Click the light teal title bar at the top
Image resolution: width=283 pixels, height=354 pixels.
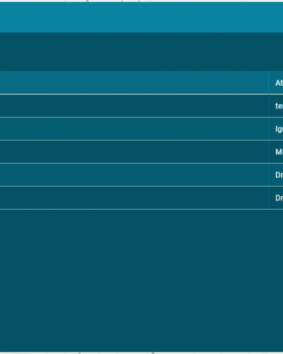tap(141, 17)
